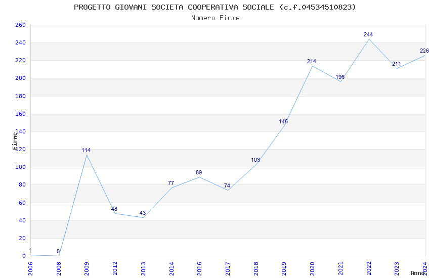
Task: Click the y-axis tick label 60
Action: [x=22, y=203]
